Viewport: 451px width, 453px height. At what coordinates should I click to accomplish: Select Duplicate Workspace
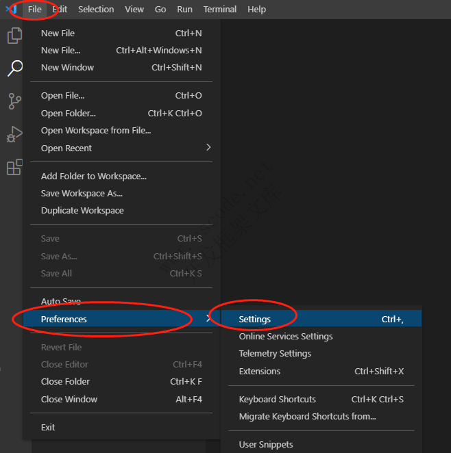point(121,211)
